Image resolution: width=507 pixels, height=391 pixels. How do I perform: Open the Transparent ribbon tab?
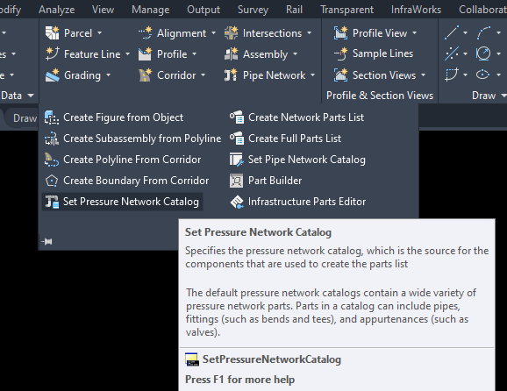[346, 10]
